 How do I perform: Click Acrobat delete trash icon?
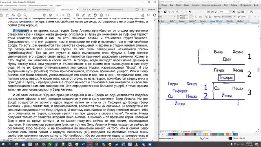pyautogui.click(x=102, y=15)
